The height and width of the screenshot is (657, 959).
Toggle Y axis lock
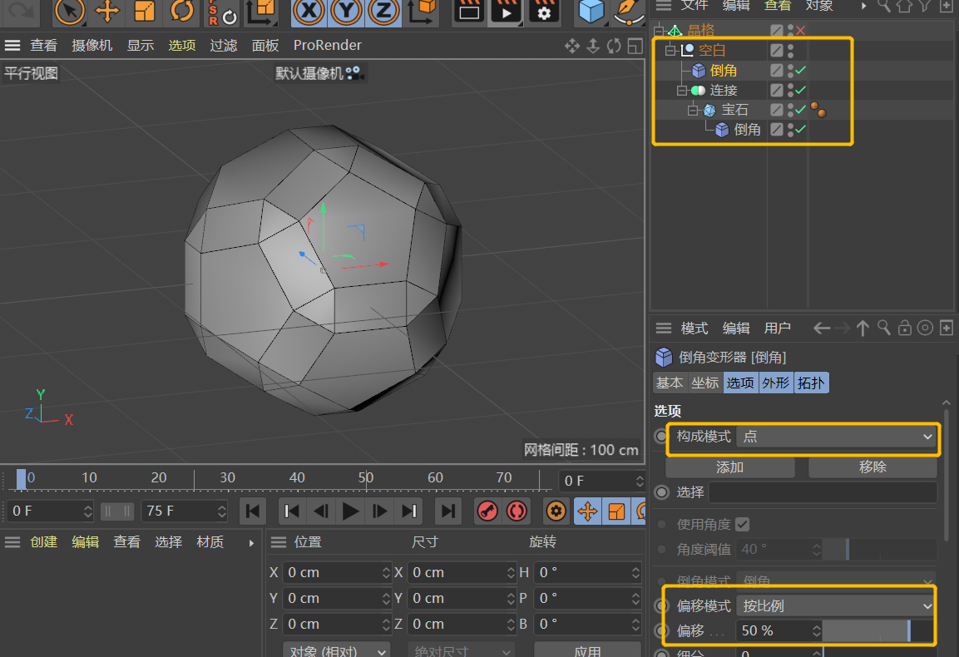tap(346, 11)
